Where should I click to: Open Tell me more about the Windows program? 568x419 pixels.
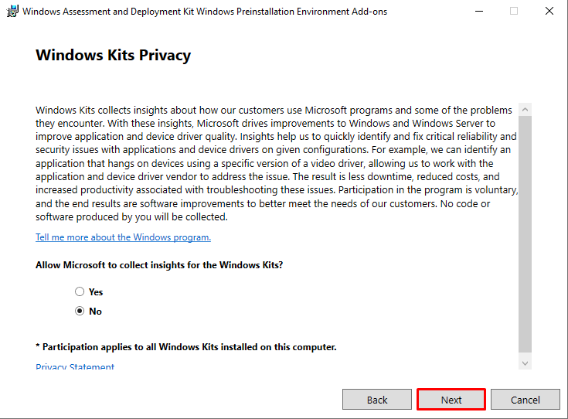coord(123,237)
